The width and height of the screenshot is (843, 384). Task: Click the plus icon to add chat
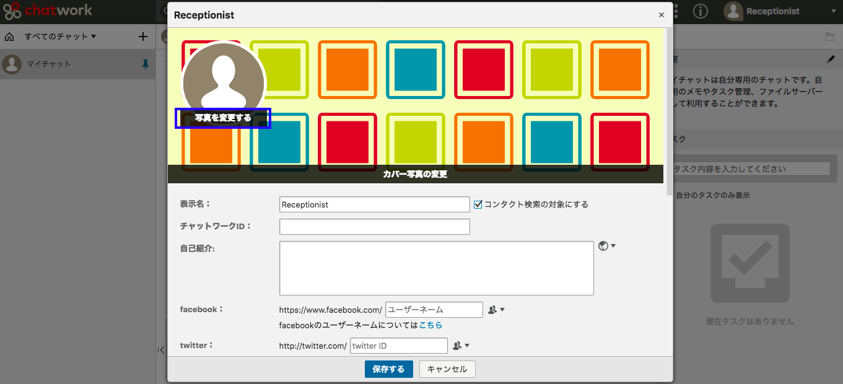pyautogui.click(x=143, y=37)
